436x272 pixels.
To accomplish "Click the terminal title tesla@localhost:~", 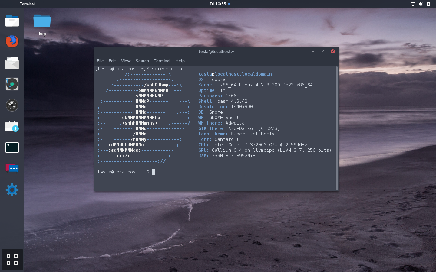I will 216,51.
